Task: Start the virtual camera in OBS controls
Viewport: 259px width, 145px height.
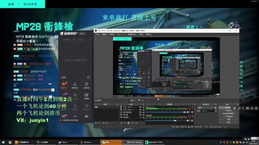Action: [229, 113]
